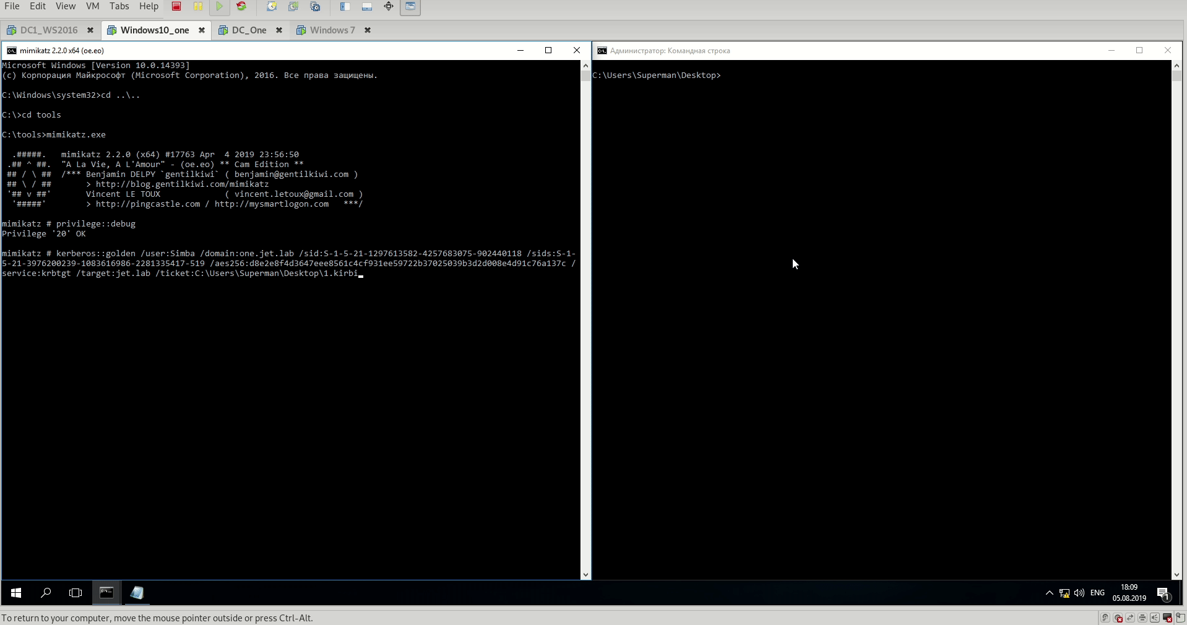Viewport: 1187px width, 625px height.
Task: Maximize the mimikatz console window
Action: click(x=548, y=51)
